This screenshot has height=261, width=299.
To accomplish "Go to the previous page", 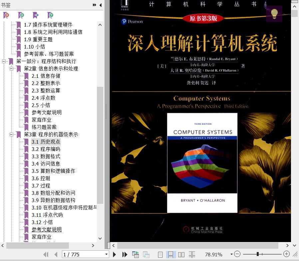I will [x=56, y=255].
